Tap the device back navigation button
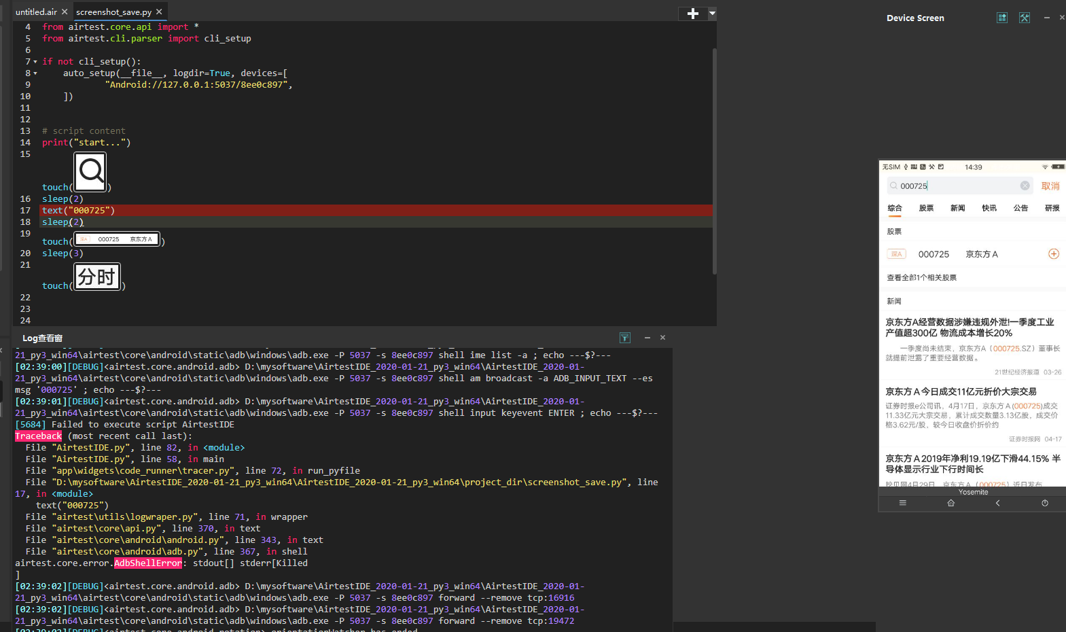Screen dimensions: 1066x632 997,503
